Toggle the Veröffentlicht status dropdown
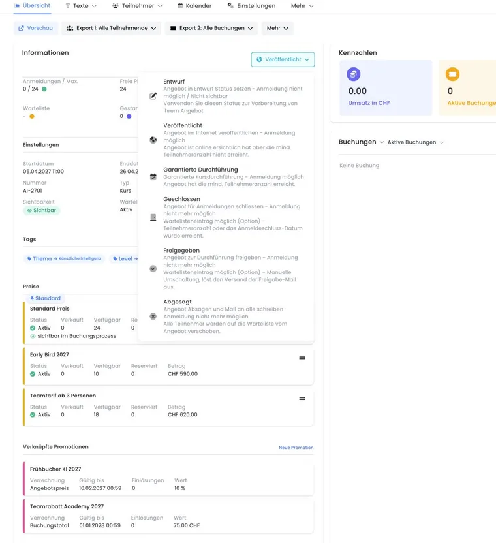 pyautogui.click(x=283, y=59)
